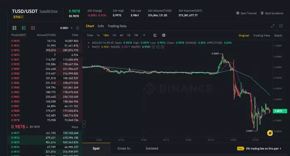The width and height of the screenshot is (290, 156).
Task: Open technical indicators chart icon
Action: tap(155, 35)
